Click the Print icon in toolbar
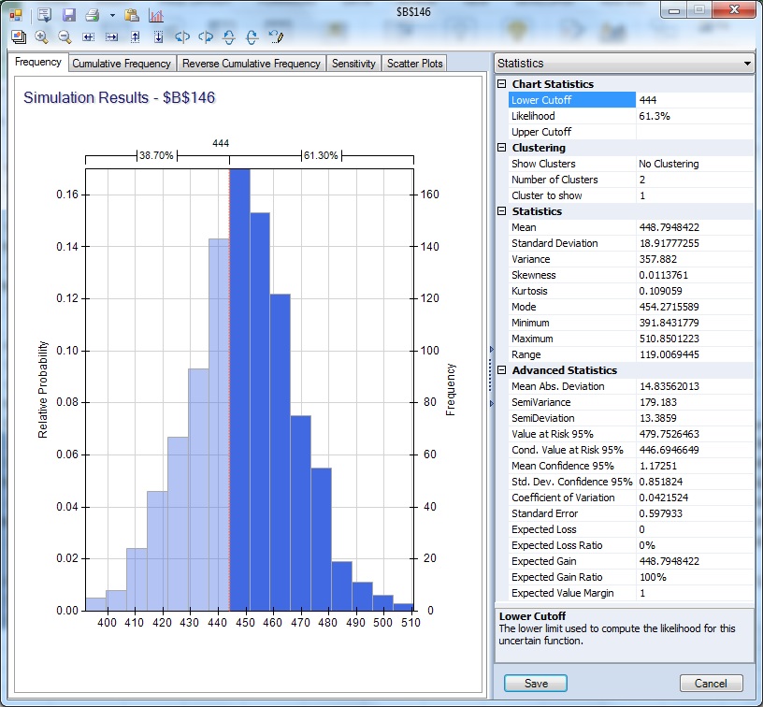 click(x=92, y=15)
